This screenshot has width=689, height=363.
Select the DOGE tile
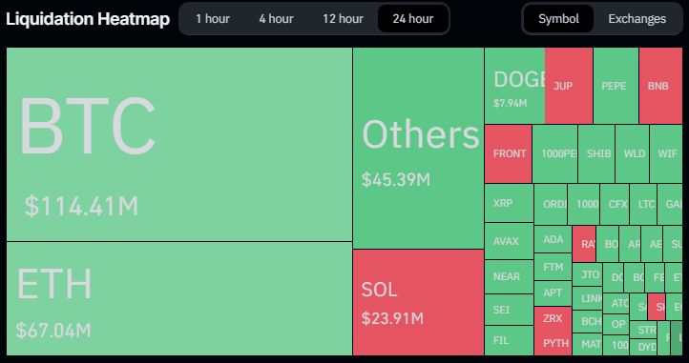tap(514, 86)
